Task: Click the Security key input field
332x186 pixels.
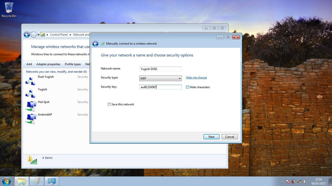Action: tap(160, 87)
